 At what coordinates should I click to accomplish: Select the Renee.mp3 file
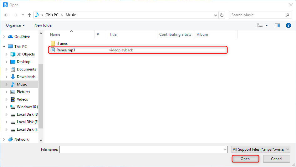[x=66, y=50]
